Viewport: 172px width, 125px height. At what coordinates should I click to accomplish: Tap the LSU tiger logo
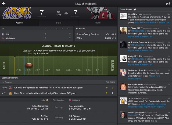17,13
